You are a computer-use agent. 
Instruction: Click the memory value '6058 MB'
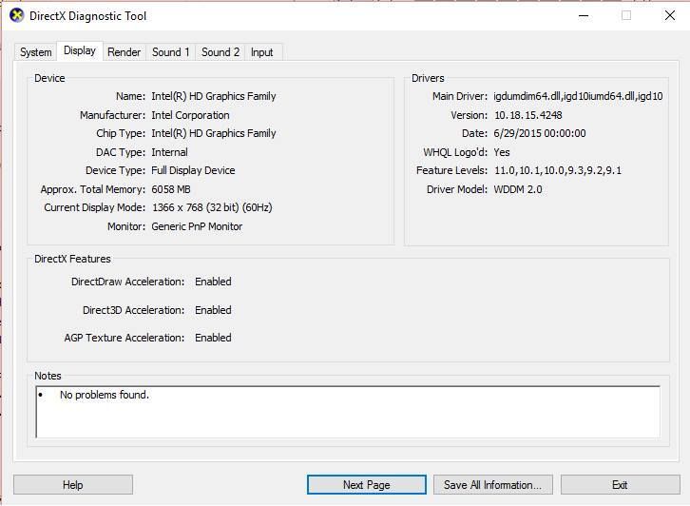[x=171, y=189]
